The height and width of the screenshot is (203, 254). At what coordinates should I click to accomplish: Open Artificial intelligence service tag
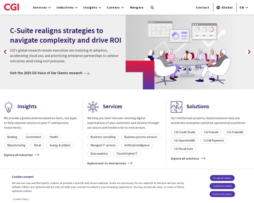(x=137, y=145)
